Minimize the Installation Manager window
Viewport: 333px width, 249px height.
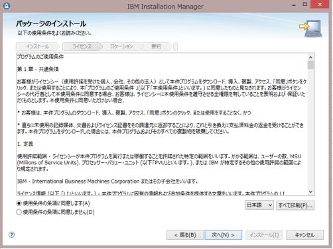tap(294, 5)
